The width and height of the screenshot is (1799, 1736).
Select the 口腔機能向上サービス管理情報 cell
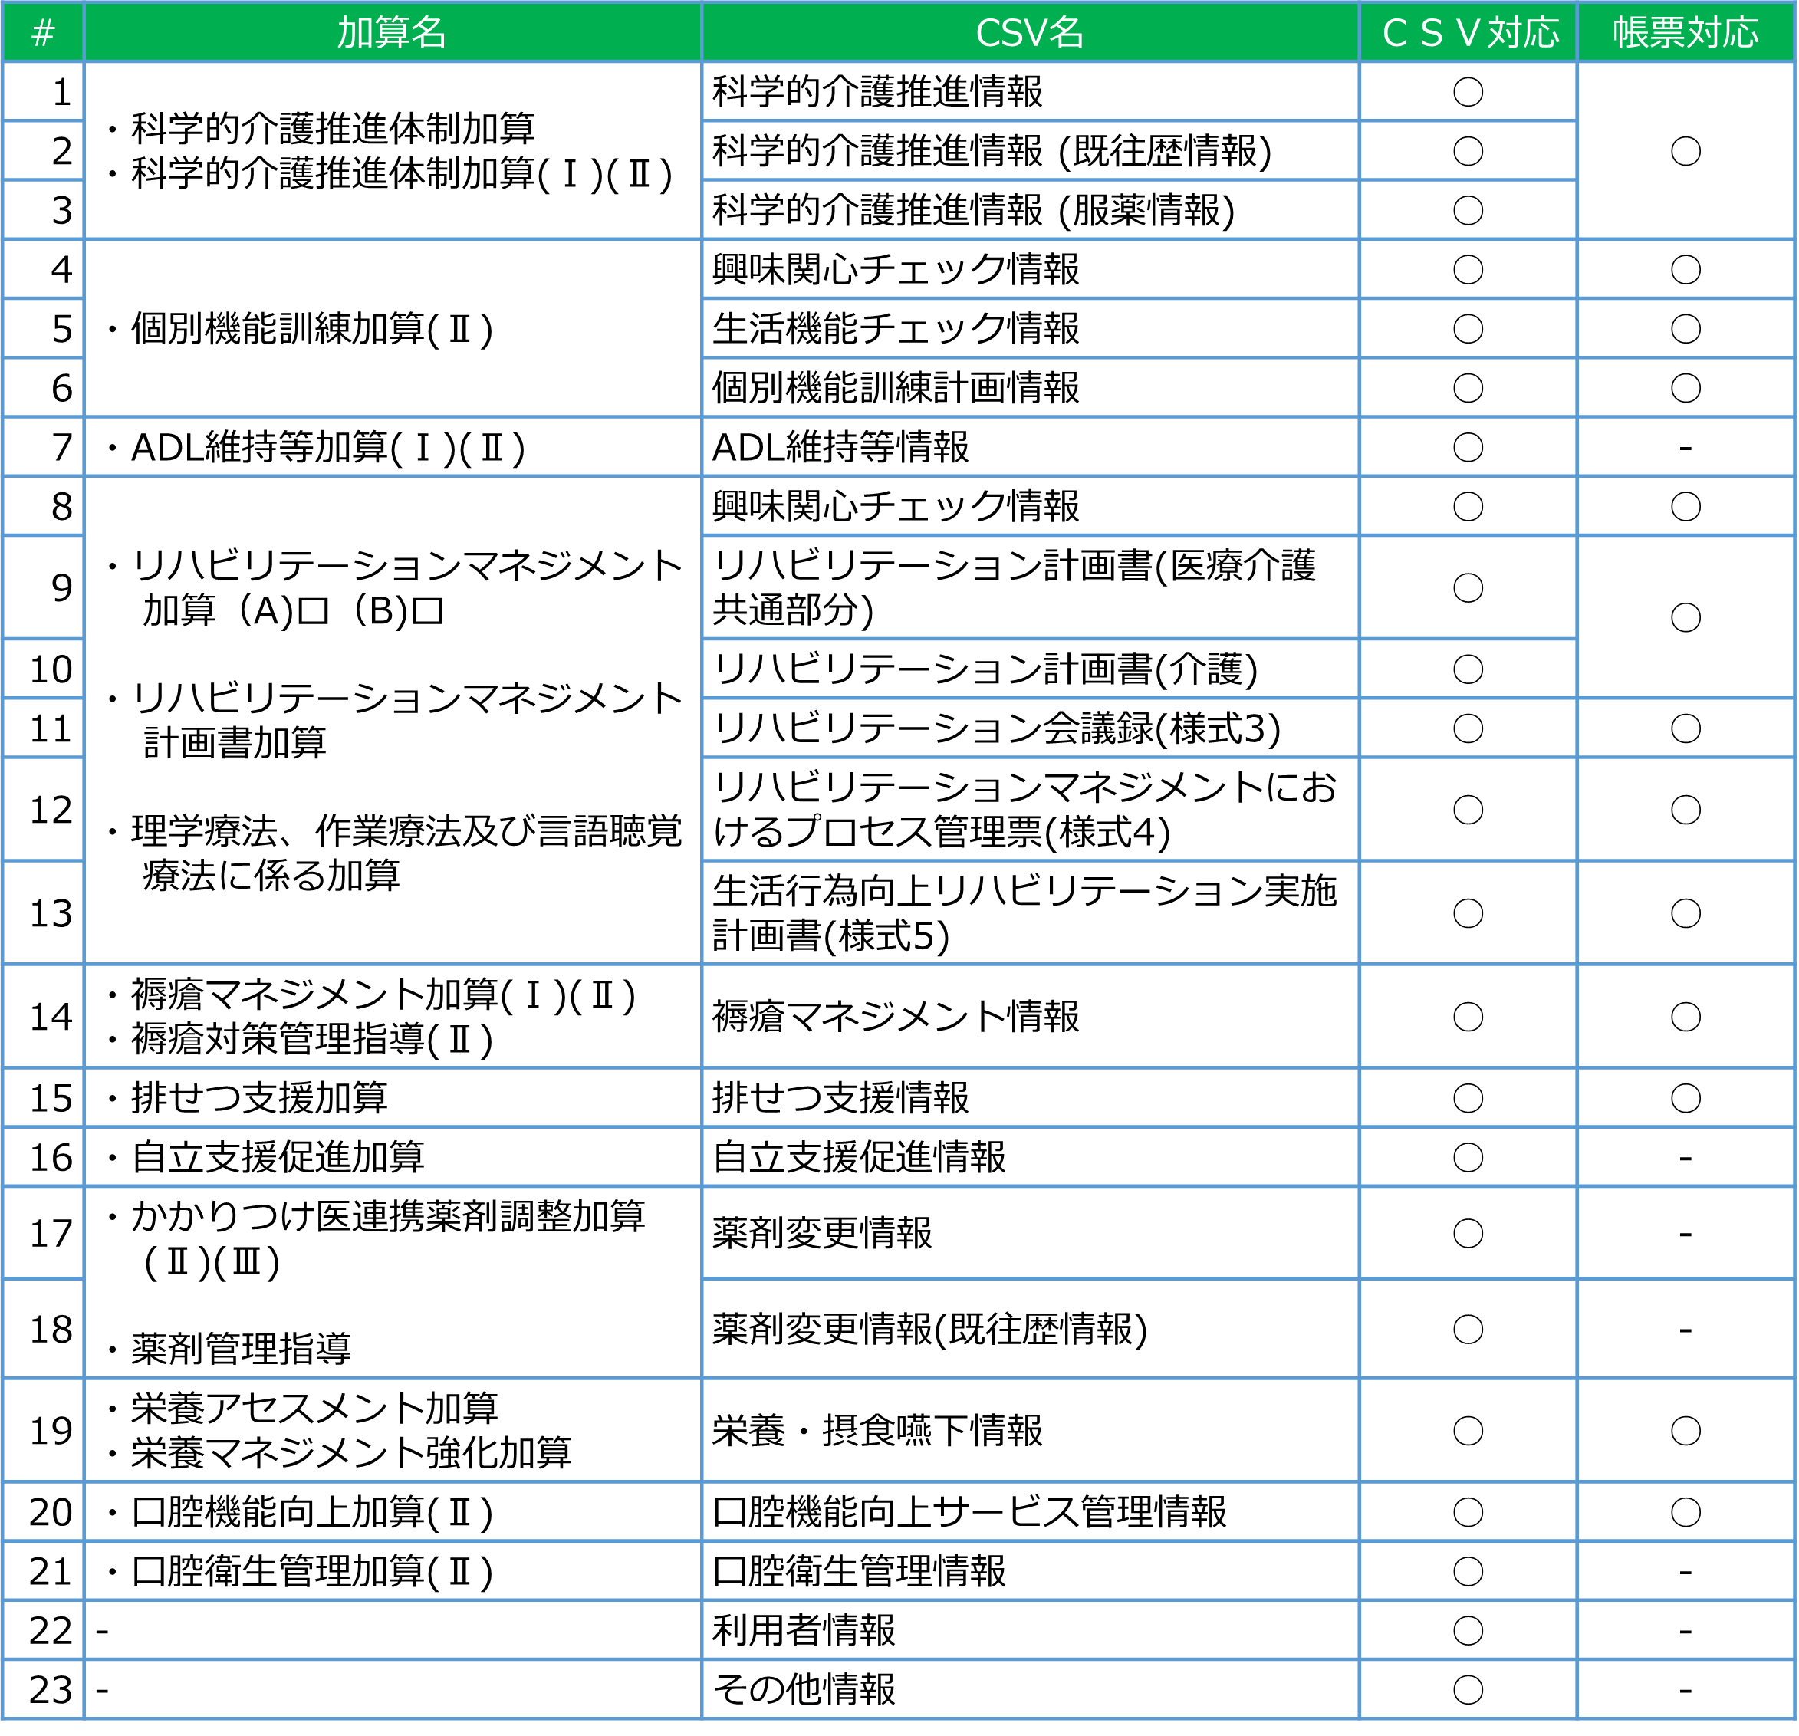(x=1030, y=1512)
